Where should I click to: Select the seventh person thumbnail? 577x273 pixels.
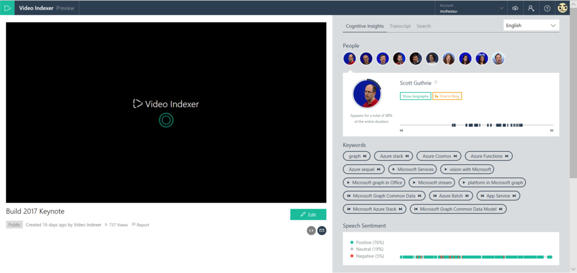(x=449, y=58)
